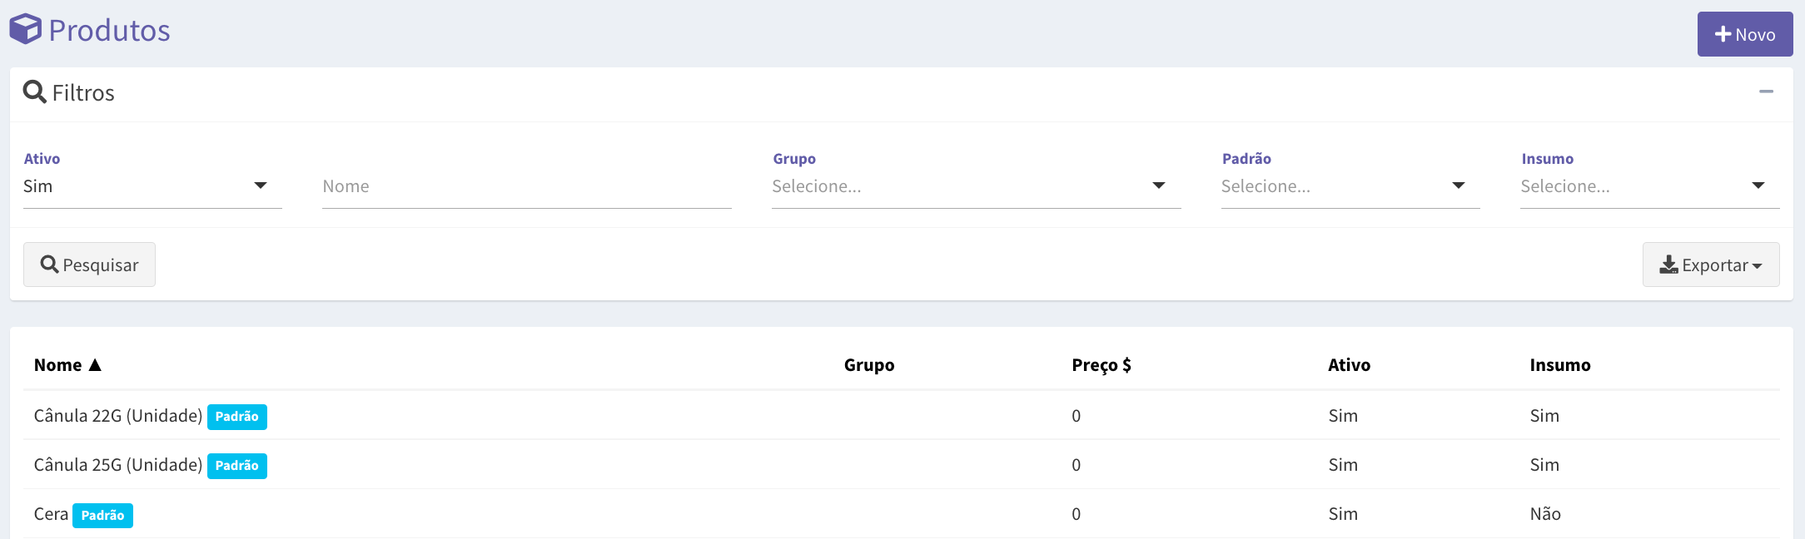Click the Pesquisar button
This screenshot has height=539, width=1805.
click(89, 265)
